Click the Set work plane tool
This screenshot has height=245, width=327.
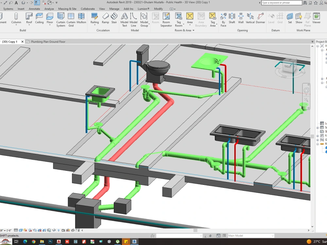[290, 18]
